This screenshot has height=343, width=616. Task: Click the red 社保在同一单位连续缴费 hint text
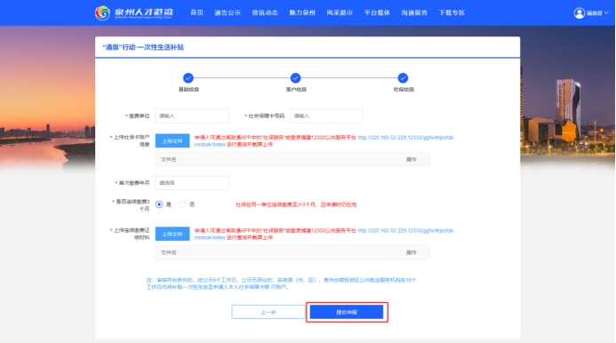[296, 204]
